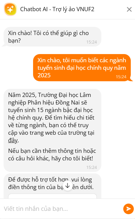Click the 15:24 timestamp on orange message
This screenshot has height=219, width=135.
121,77
